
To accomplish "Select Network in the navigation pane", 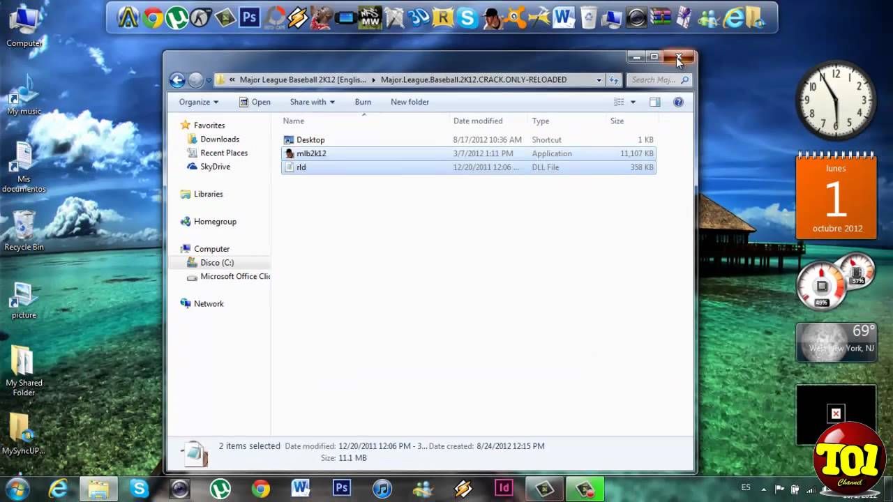I will click(209, 303).
